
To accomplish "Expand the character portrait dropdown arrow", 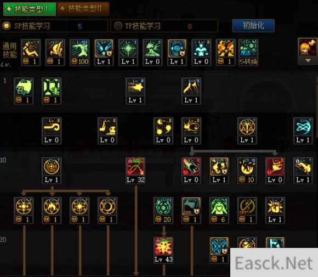I will point(308,60).
